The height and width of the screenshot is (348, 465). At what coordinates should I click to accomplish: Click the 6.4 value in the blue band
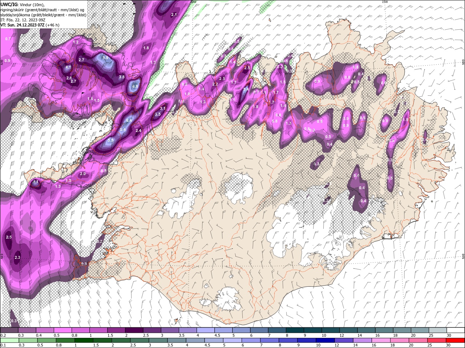[x=129, y=120]
